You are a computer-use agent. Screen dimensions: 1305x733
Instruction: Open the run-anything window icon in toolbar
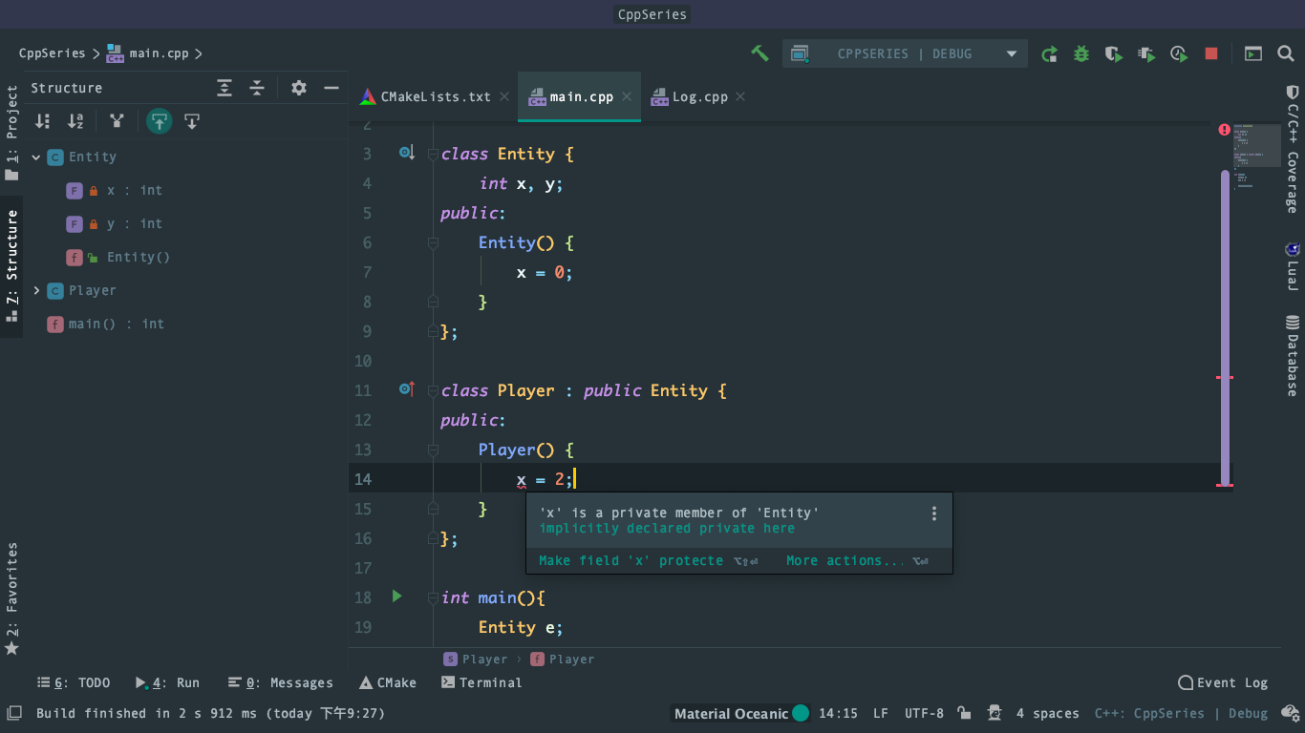click(1253, 54)
